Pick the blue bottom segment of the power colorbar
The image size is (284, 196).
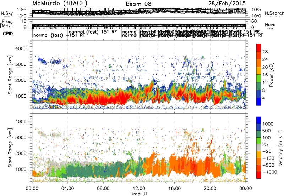tap(259, 102)
